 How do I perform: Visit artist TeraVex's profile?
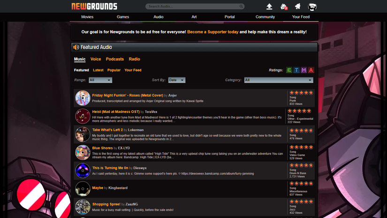coord(151,112)
